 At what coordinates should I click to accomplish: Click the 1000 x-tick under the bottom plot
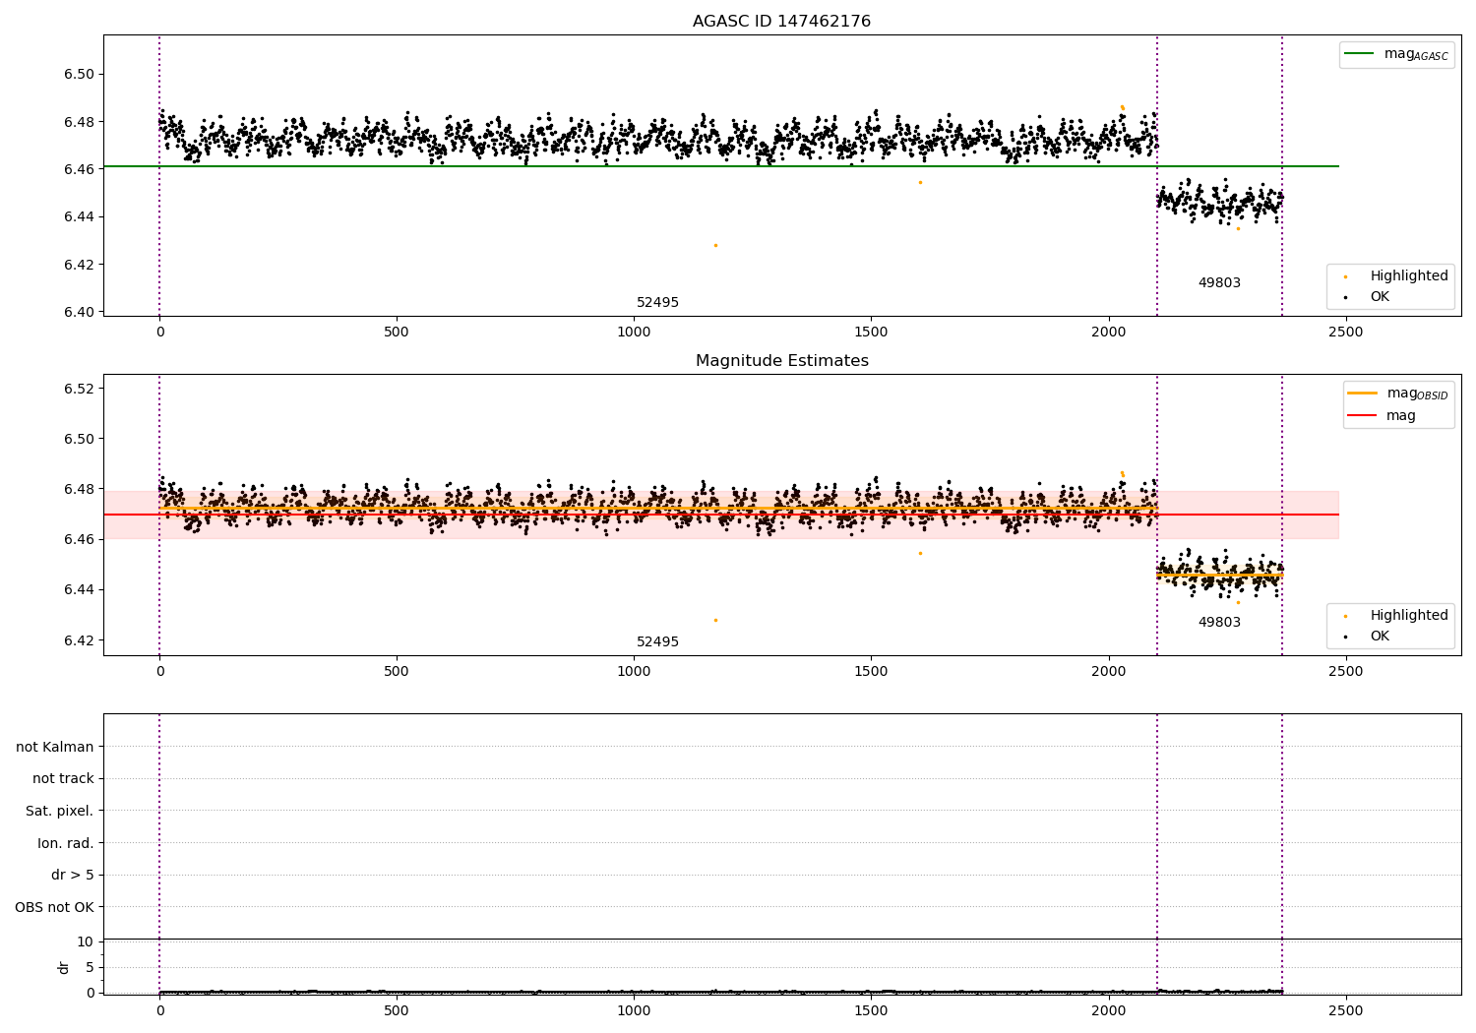pos(634,1011)
